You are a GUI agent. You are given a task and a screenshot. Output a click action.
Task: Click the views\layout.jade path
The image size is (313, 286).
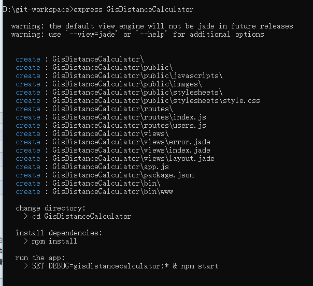click(x=133, y=159)
